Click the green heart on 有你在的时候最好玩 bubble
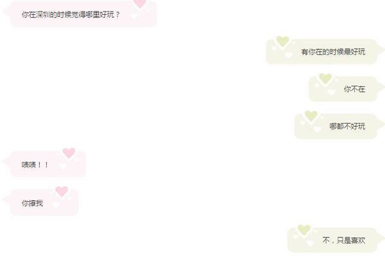Image resolution: width=385 pixels, height=256 pixels. (x=282, y=41)
